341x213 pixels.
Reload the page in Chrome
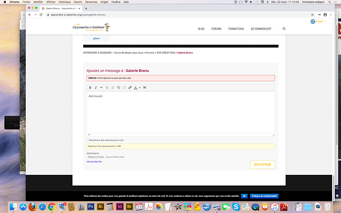[41, 15]
